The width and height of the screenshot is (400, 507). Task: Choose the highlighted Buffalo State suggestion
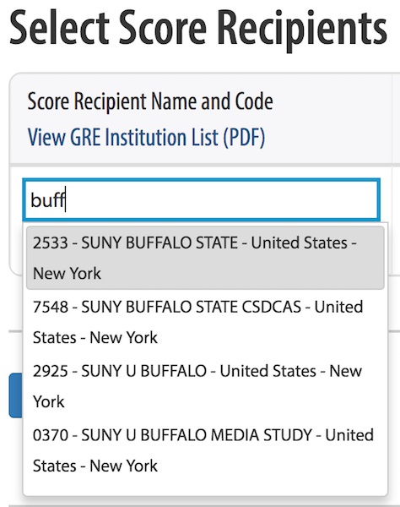pyautogui.click(x=205, y=258)
